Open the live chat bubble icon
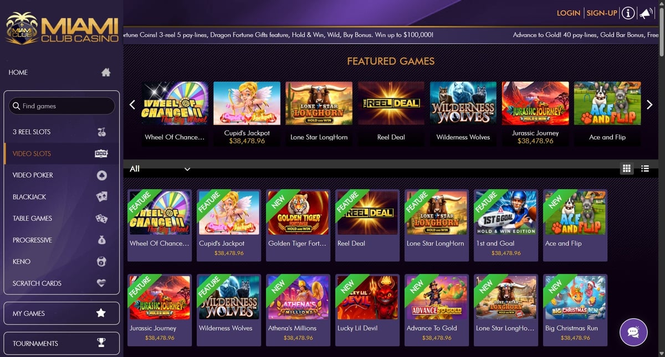 click(633, 332)
